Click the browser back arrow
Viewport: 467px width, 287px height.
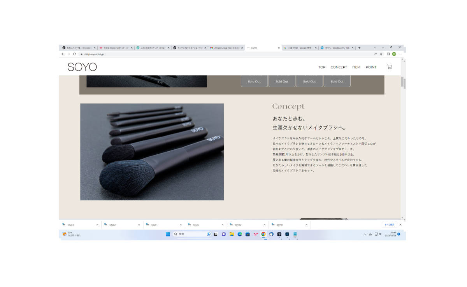tap(63, 54)
